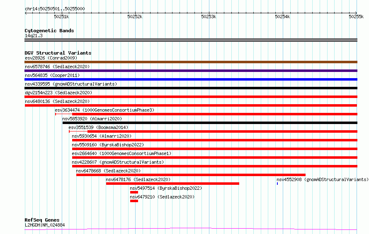The image size is (369, 234).
Task: Open esv3551539 (Boomsma2014) label
Action: (x=98, y=127)
